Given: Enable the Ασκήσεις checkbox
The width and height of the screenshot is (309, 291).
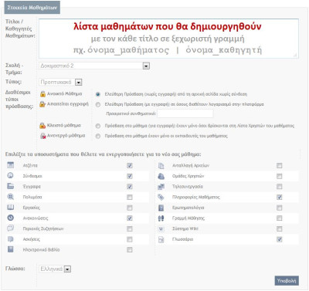Looking at the screenshot, I should pyautogui.click(x=130, y=239).
